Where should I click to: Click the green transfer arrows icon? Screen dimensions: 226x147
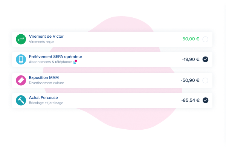(x=21, y=39)
